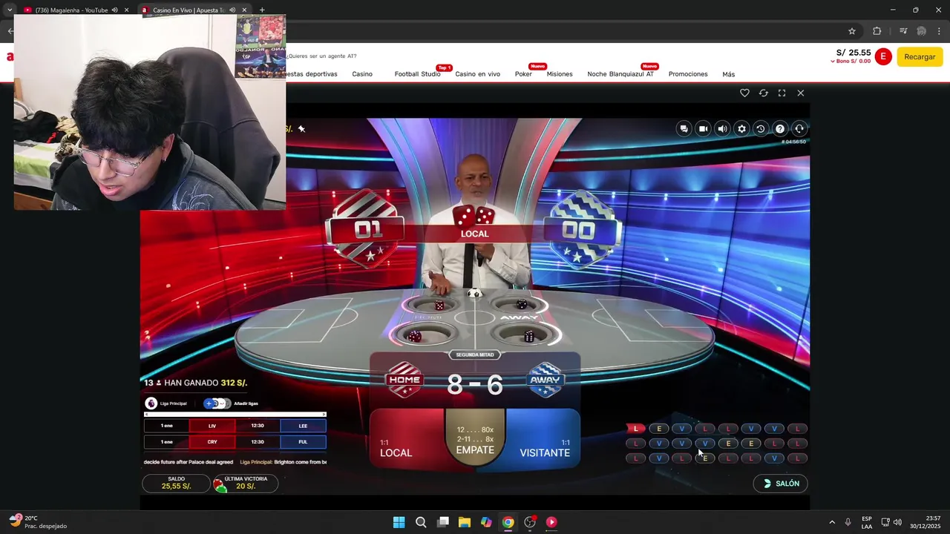Screen dimensions: 950x534
Task: Contact live support headset icon
Action: click(799, 129)
